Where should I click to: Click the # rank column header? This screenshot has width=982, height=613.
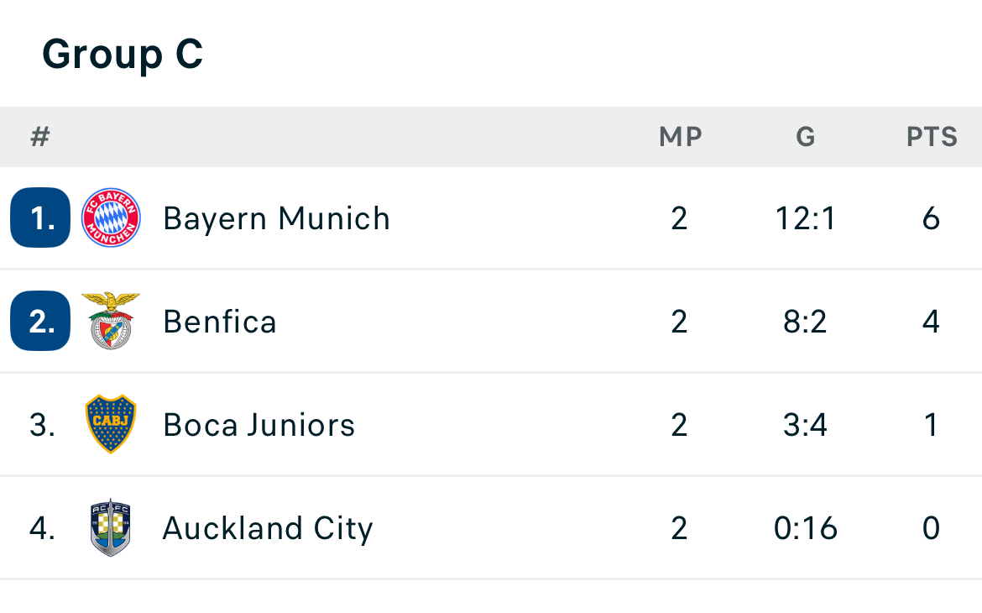[x=40, y=137]
